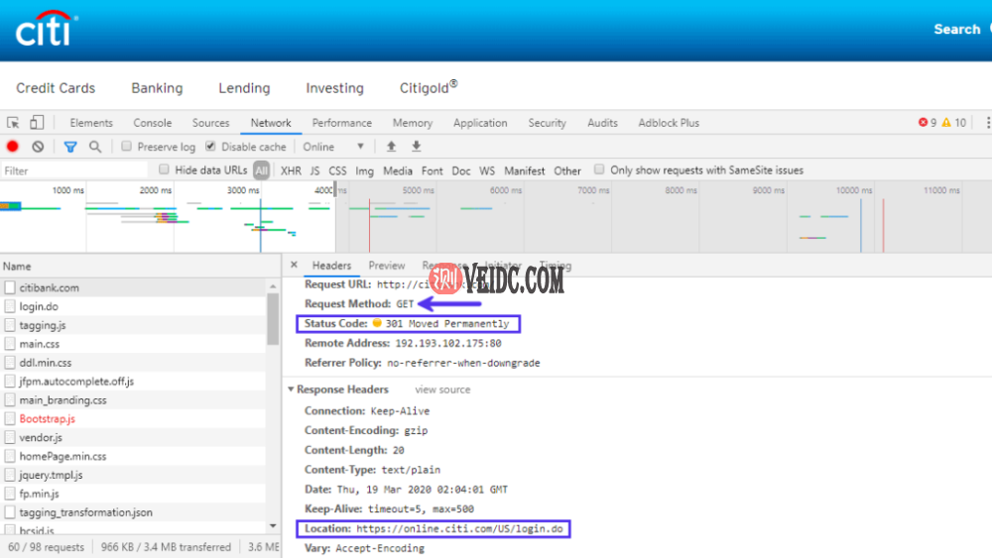Open Lending menu link
992x558 pixels.
pyautogui.click(x=244, y=88)
